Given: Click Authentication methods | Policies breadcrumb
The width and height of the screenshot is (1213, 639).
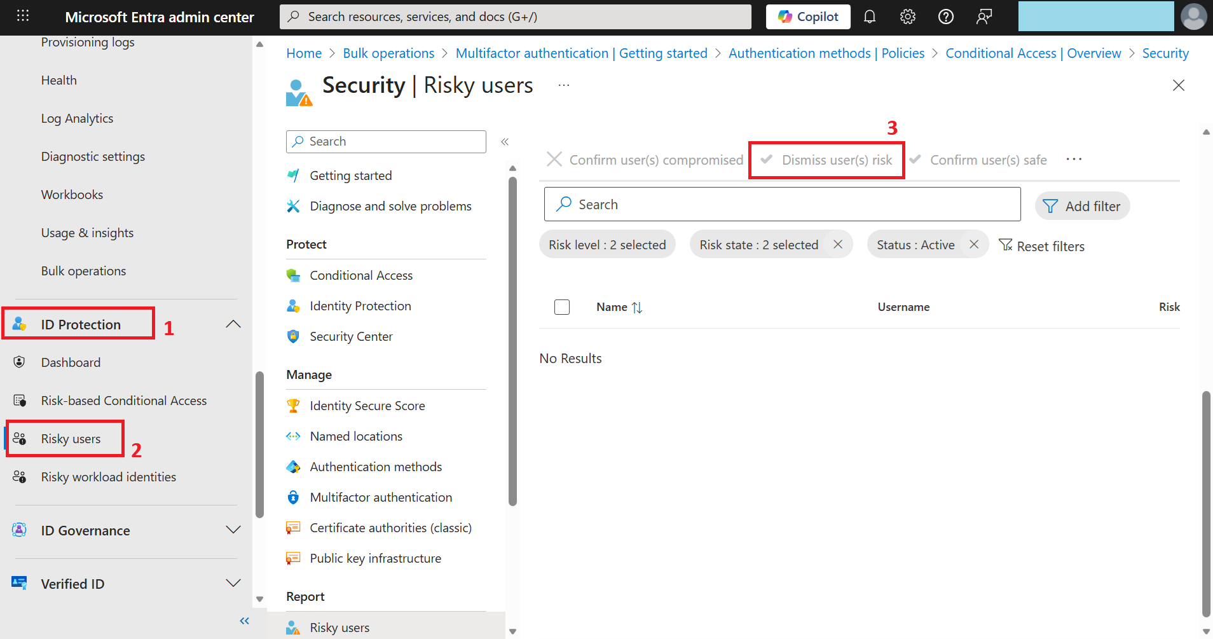Looking at the screenshot, I should tap(826, 53).
